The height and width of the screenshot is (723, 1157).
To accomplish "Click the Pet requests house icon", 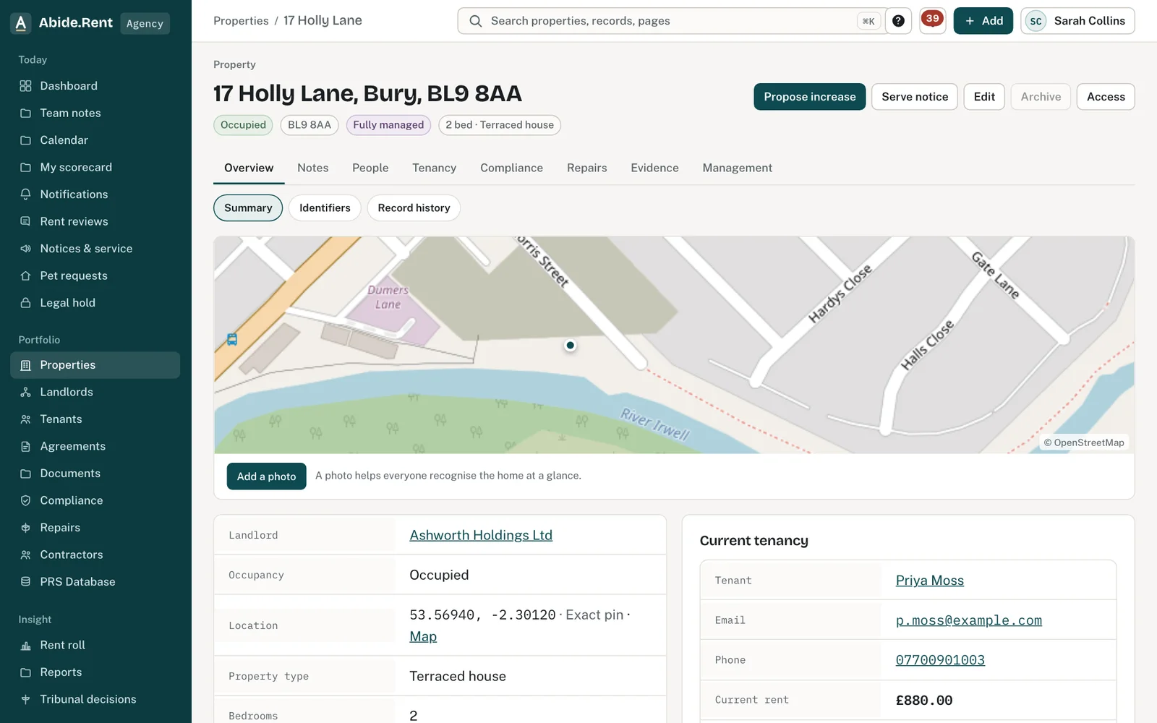I will point(25,275).
